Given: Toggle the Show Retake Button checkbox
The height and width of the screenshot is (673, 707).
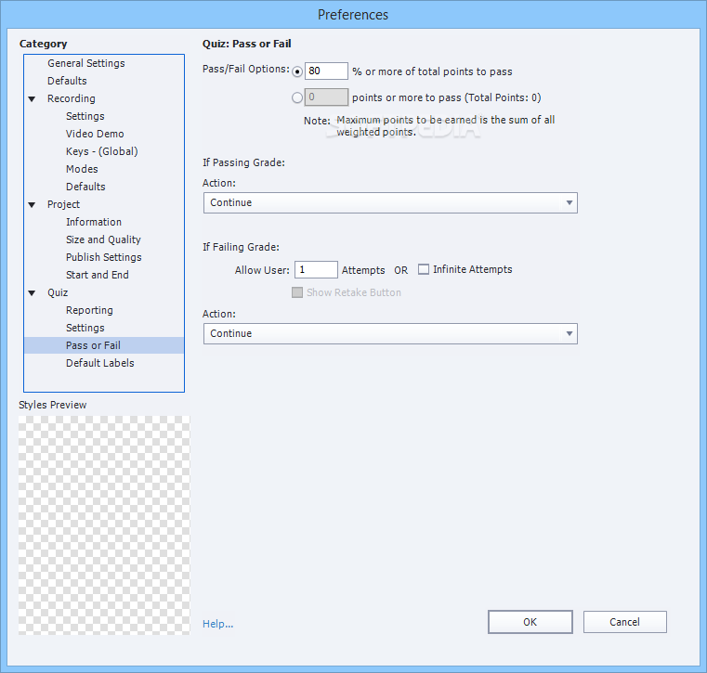Looking at the screenshot, I should 297,292.
